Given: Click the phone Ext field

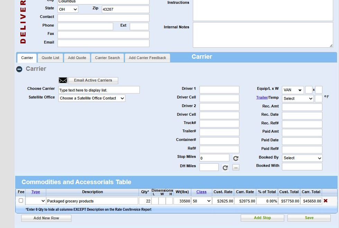Looking at the screenshot, I should pyautogui.click(x=139, y=27).
